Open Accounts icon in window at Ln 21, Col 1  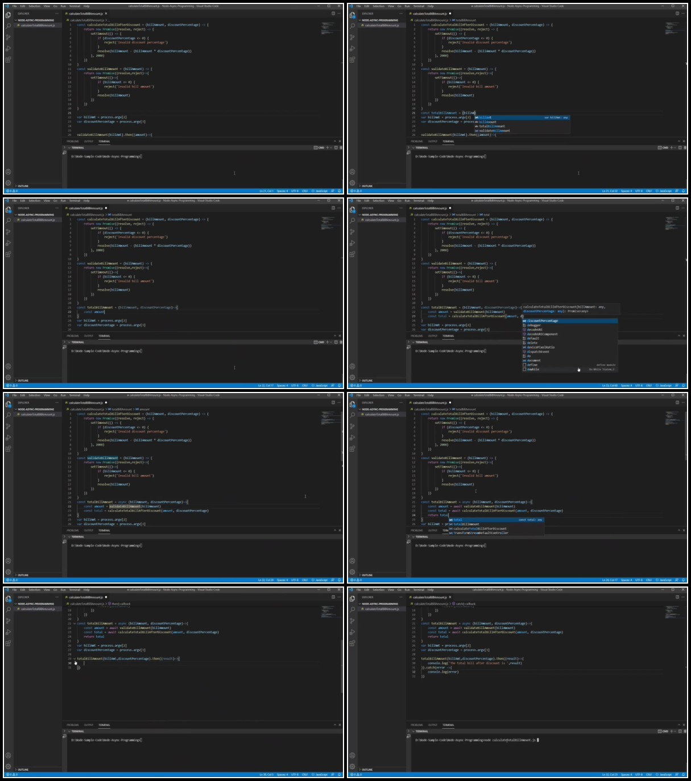9,172
